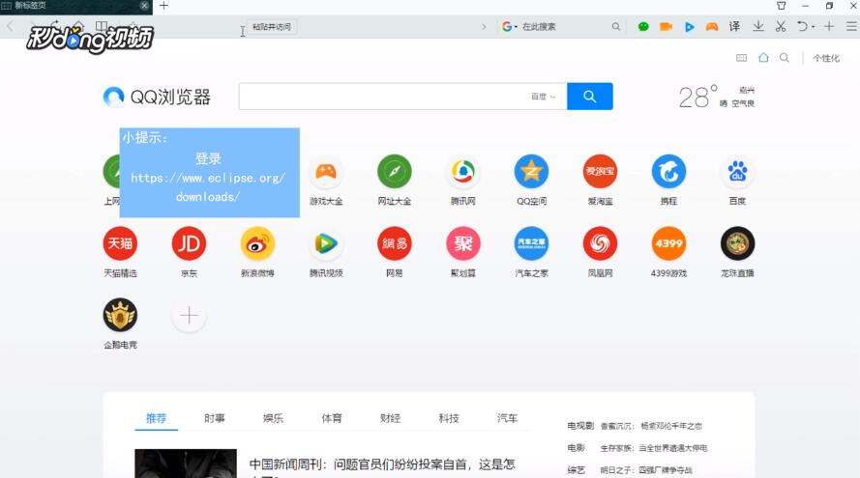The width and height of the screenshot is (860, 478).
Task: Open the skin shirt icon in title bar
Action: (781, 6)
